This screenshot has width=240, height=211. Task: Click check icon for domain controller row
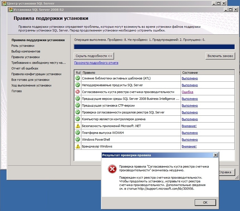[78, 119]
